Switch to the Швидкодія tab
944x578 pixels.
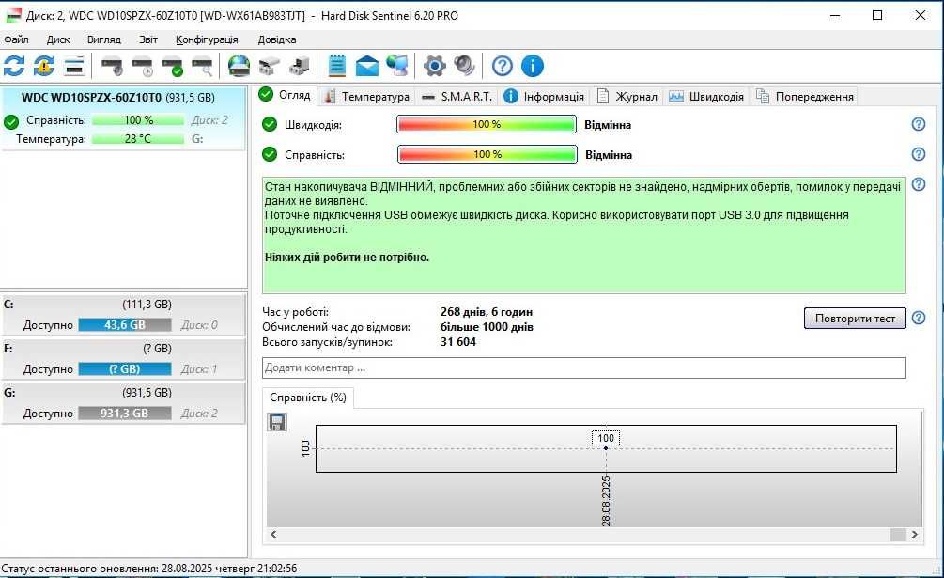(706, 96)
